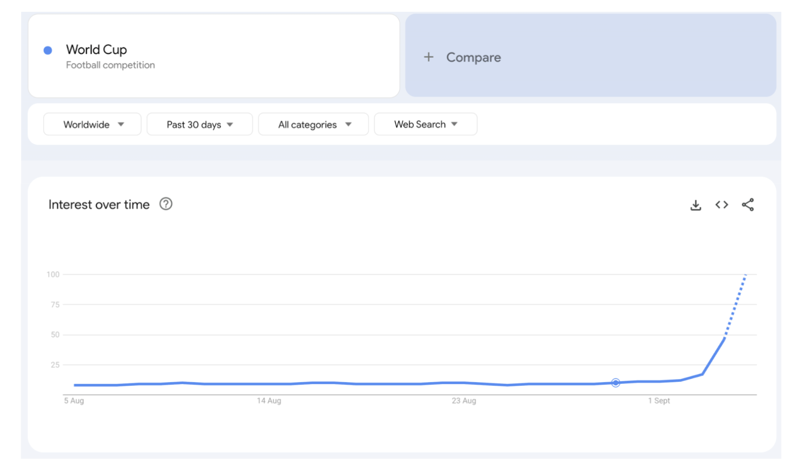Viewport: 807px width, 468px height.
Task: Click the plus icon beside Compare
Action: point(428,57)
